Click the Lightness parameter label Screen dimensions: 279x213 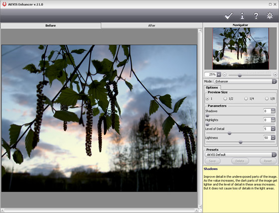point(211,138)
